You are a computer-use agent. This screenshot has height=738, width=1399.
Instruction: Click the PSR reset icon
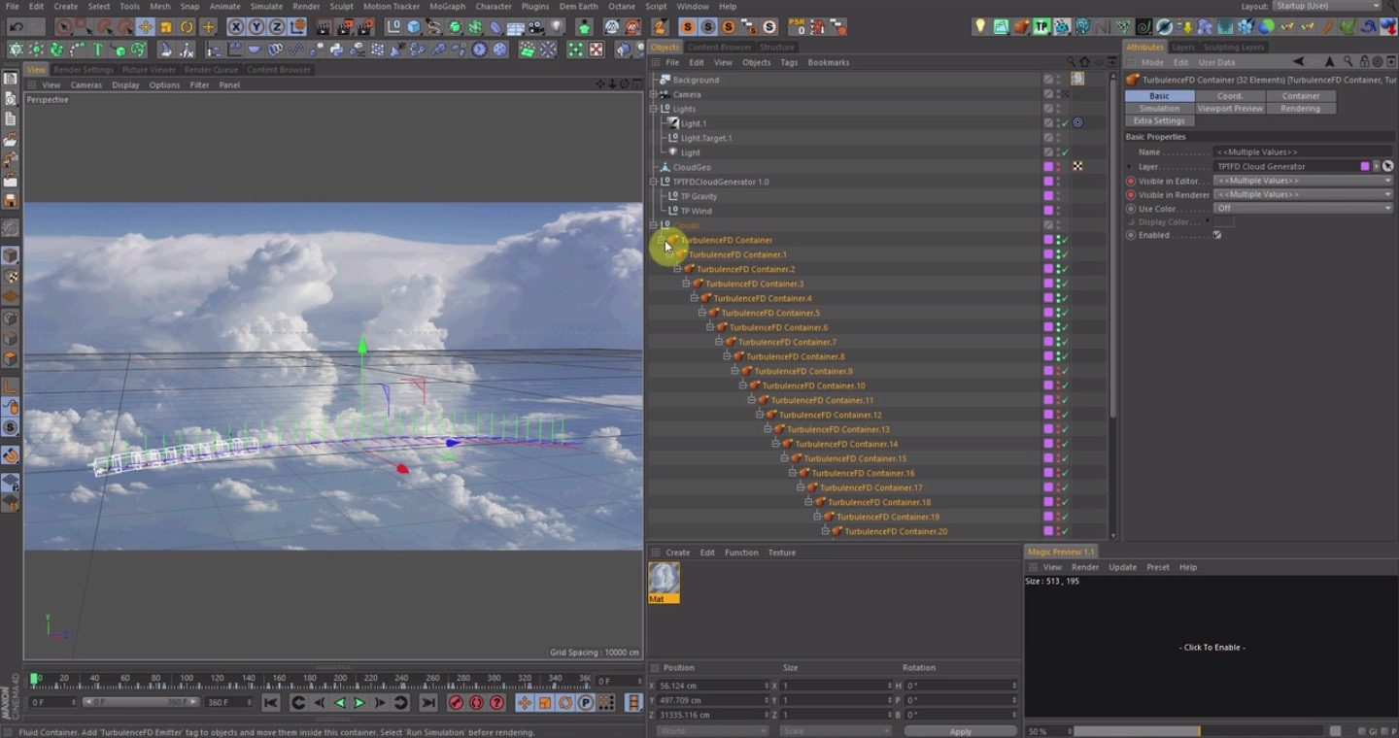click(x=797, y=27)
